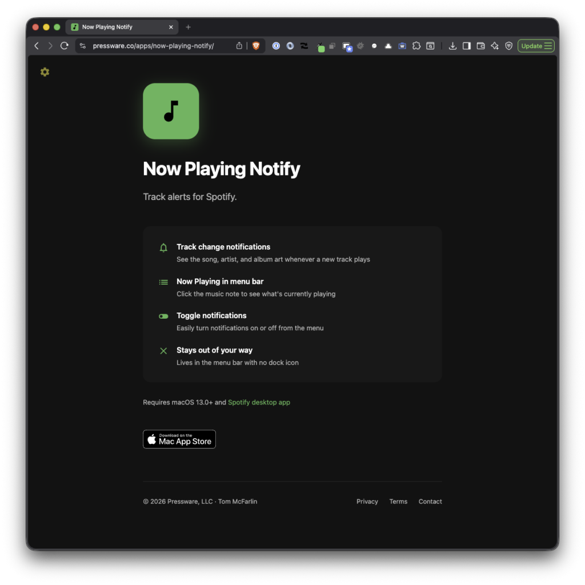Screen dimensions: 585x585
Task: Reload the page with the refresh button
Action: pos(65,46)
